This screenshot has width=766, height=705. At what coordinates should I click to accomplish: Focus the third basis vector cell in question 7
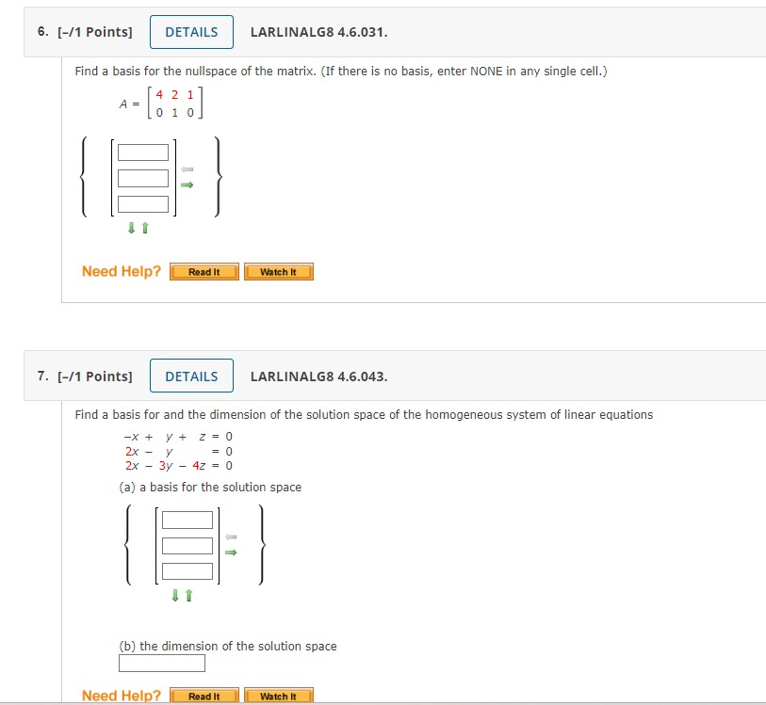[187, 571]
